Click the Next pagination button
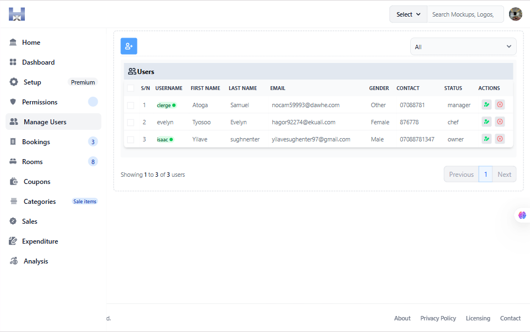The image size is (530, 332). 504,174
